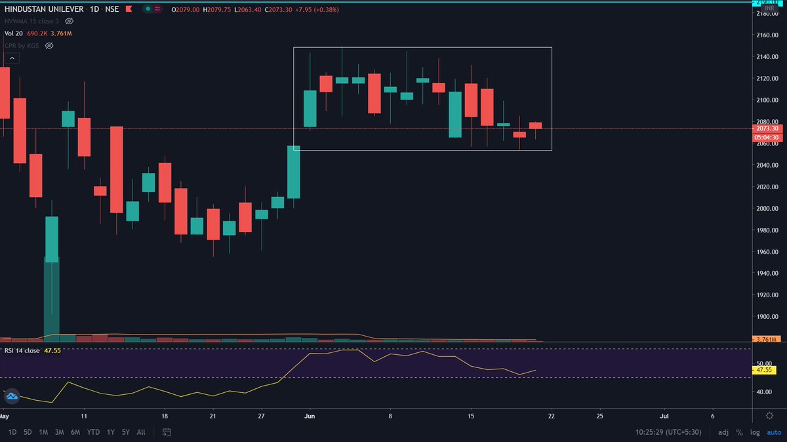This screenshot has width=787, height=442.
Task: Click the 2160.00 price scale label
Action: pos(768,35)
